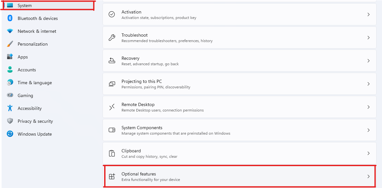Expand the Recovery chevron arrow
382x188 pixels.
point(368,61)
